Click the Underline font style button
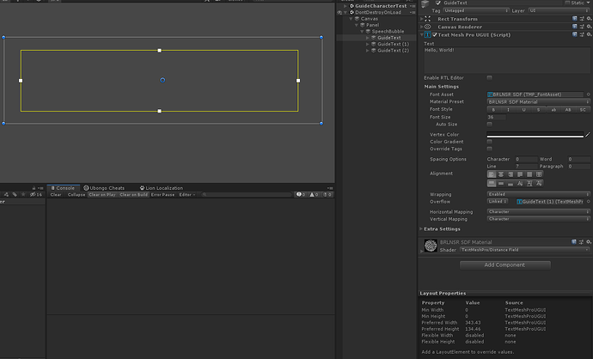The image size is (593, 359). pyautogui.click(x=522, y=109)
